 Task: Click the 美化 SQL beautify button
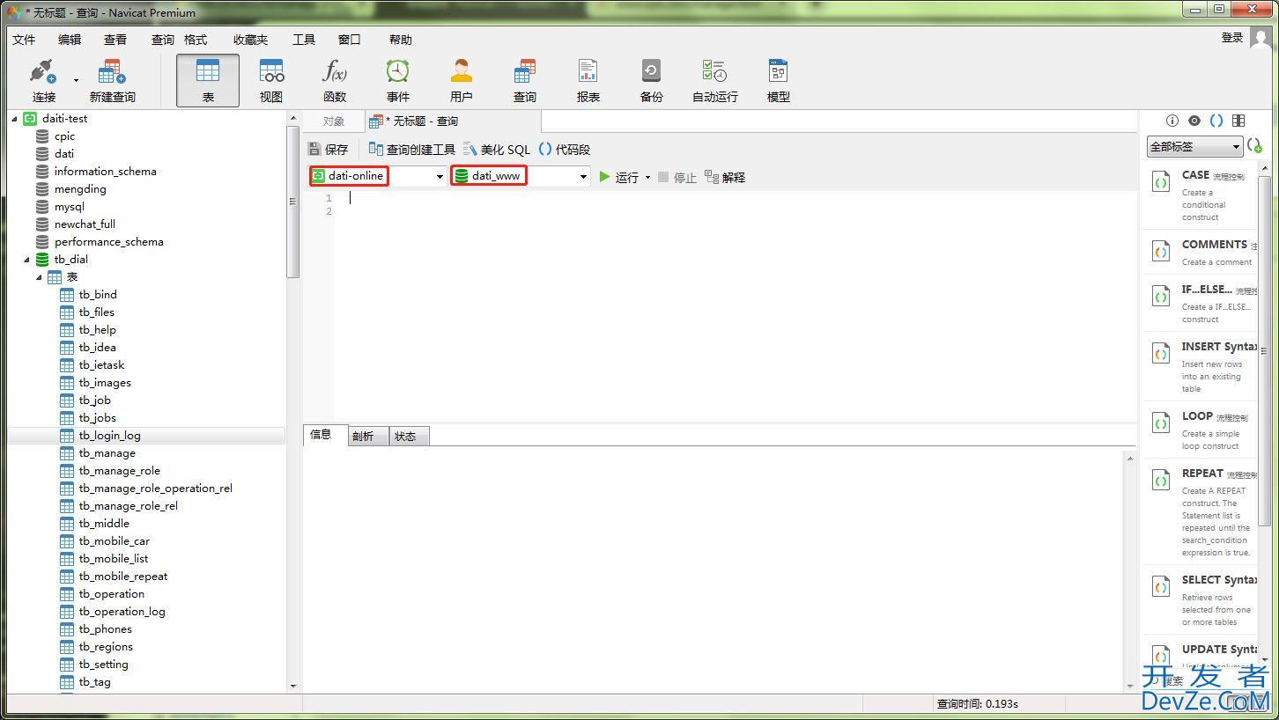[497, 150]
